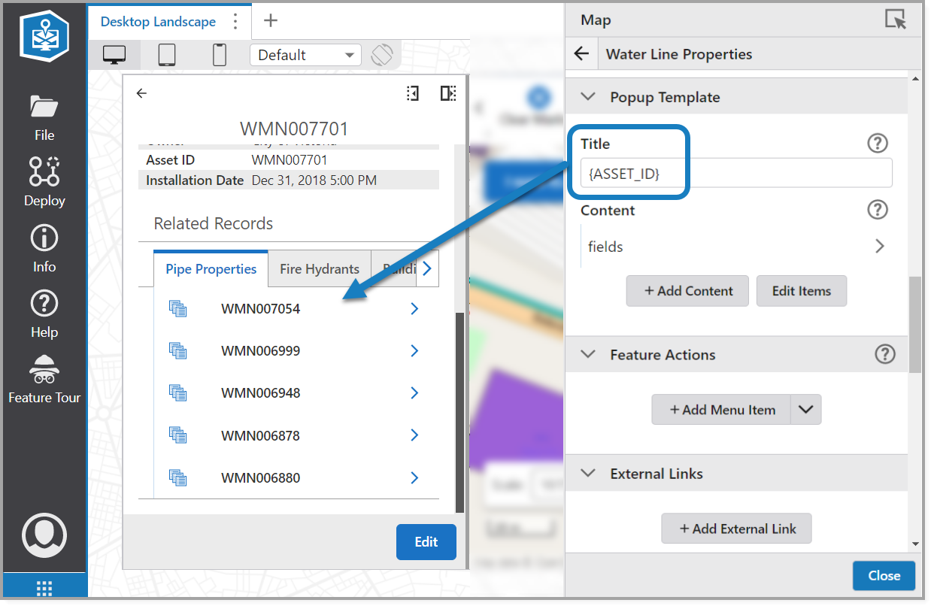This screenshot has width=934, height=609.
Task: Show help for Feature Actions
Action: (886, 354)
